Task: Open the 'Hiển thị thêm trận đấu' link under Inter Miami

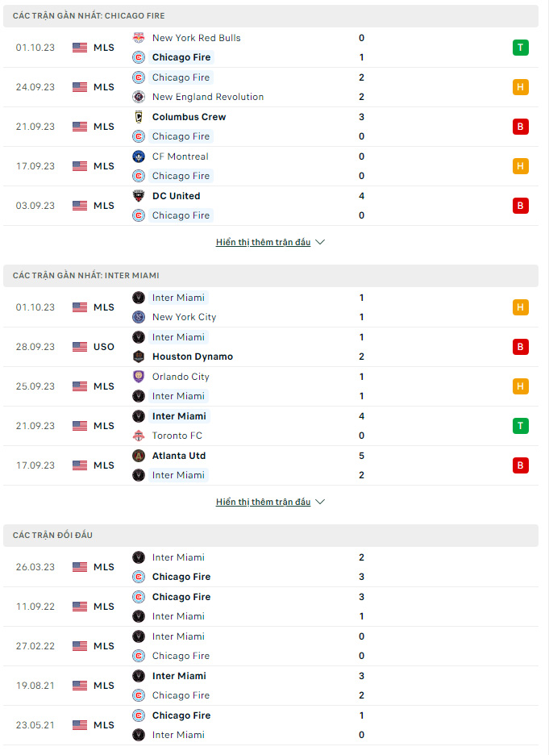Action: [263, 503]
